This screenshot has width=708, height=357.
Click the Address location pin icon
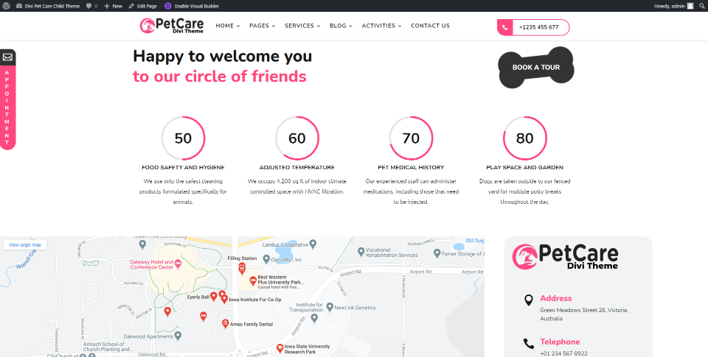coord(528,300)
